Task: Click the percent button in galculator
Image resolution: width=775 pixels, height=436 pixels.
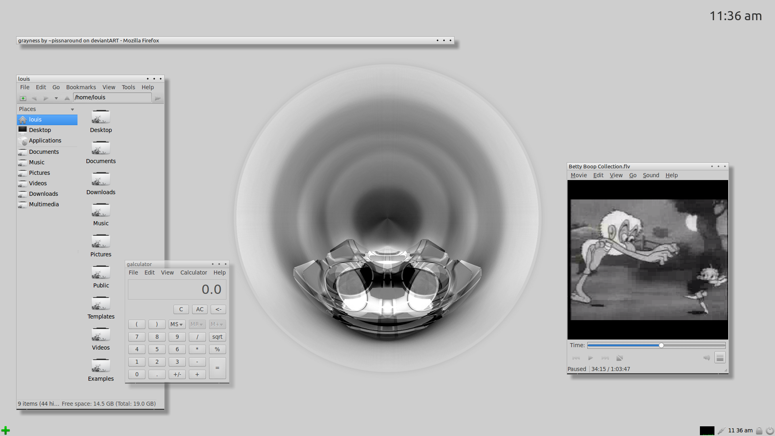Action: click(217, 349)
